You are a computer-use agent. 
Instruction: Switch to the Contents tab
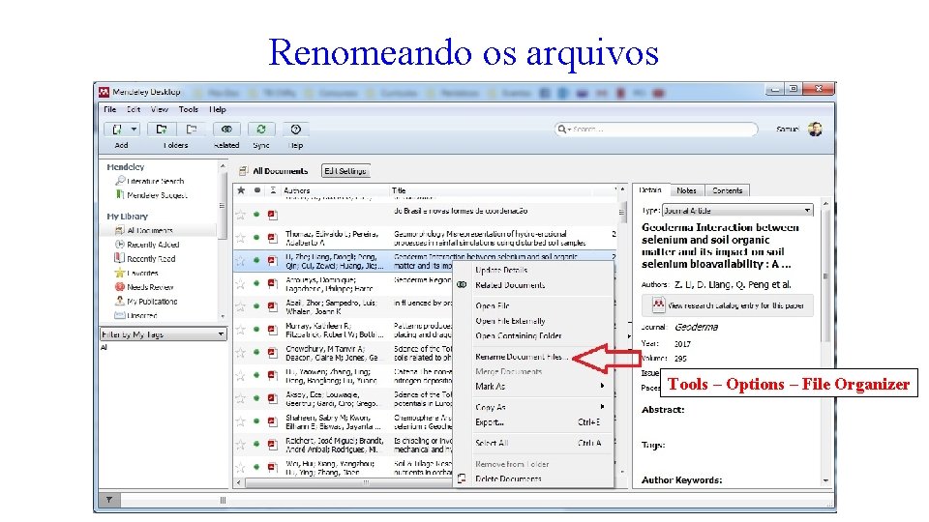point(727,190)
